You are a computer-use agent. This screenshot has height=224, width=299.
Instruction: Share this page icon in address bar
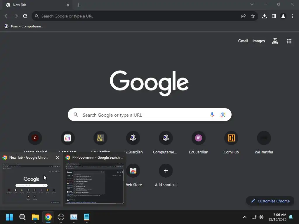[x=244, y=16]
